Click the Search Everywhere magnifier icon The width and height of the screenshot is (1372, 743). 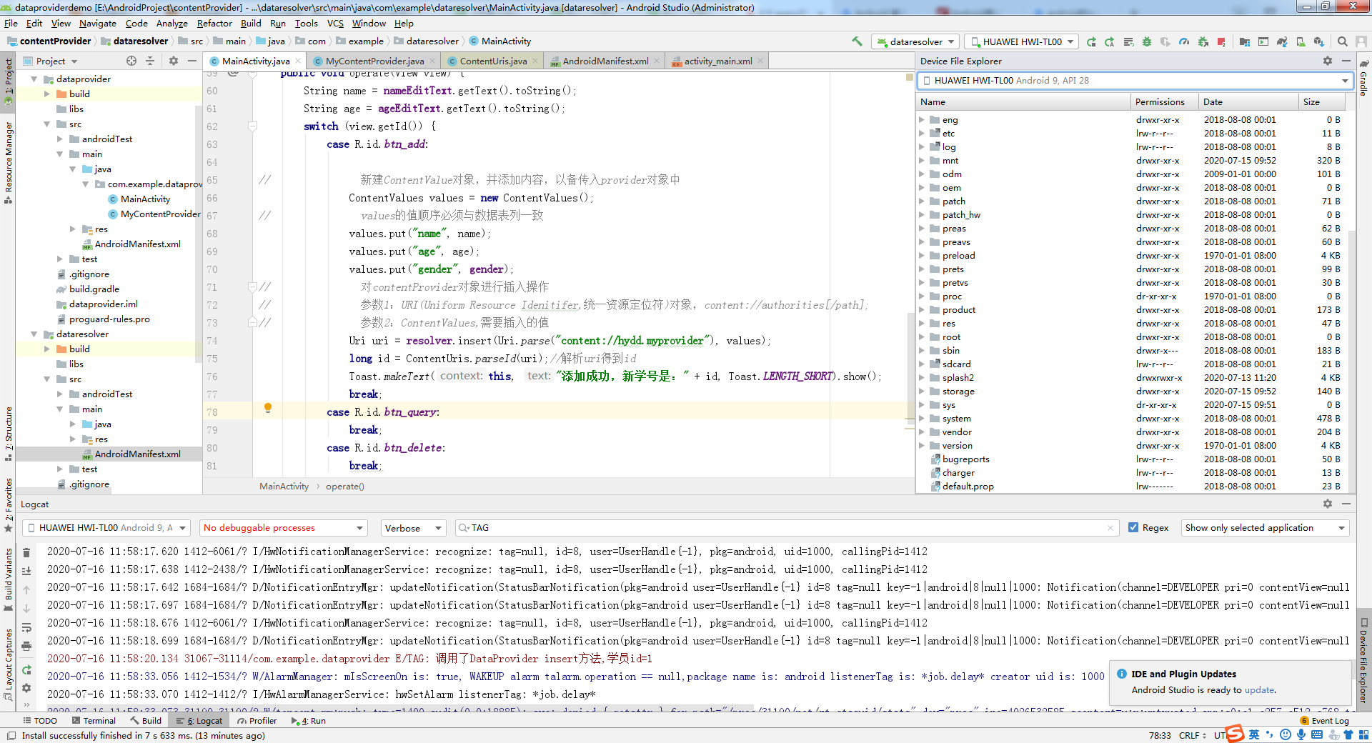point(1343,41)
